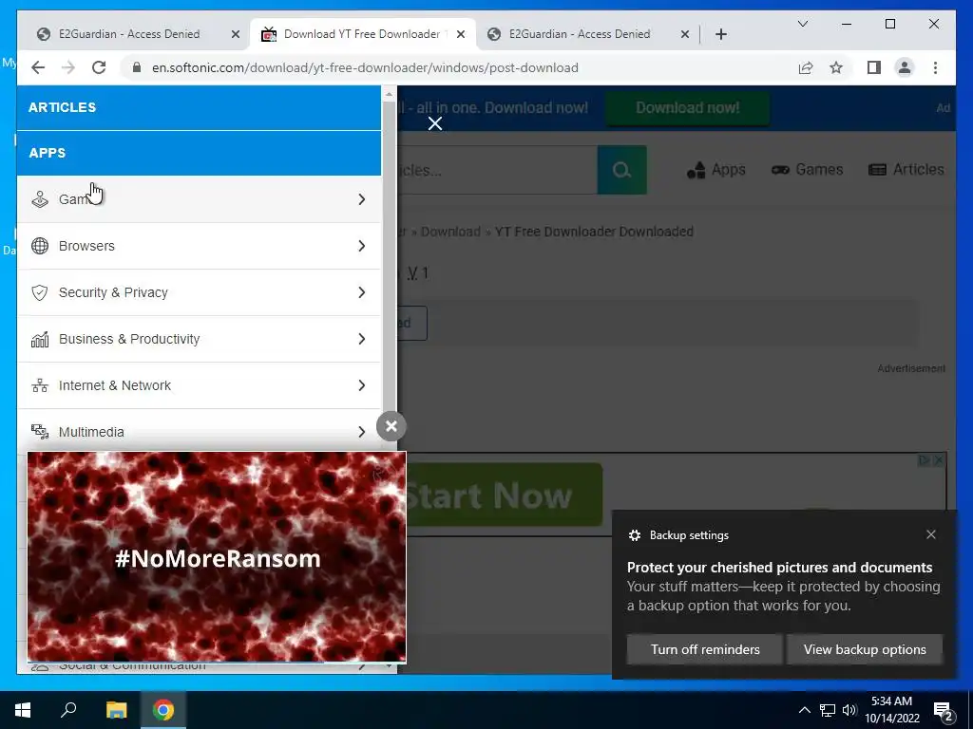Close the first E2Guardian tab
The width and height of the screenshot is (973, 729).
coord(236,34)
